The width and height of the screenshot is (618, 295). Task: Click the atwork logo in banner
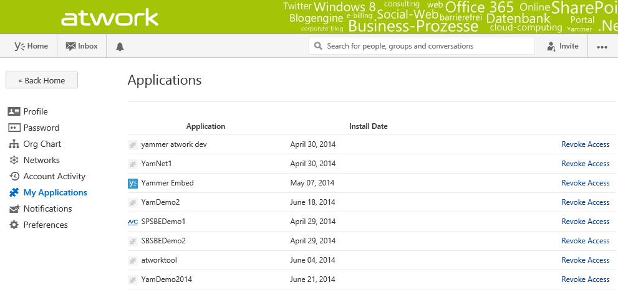point(110,17)
